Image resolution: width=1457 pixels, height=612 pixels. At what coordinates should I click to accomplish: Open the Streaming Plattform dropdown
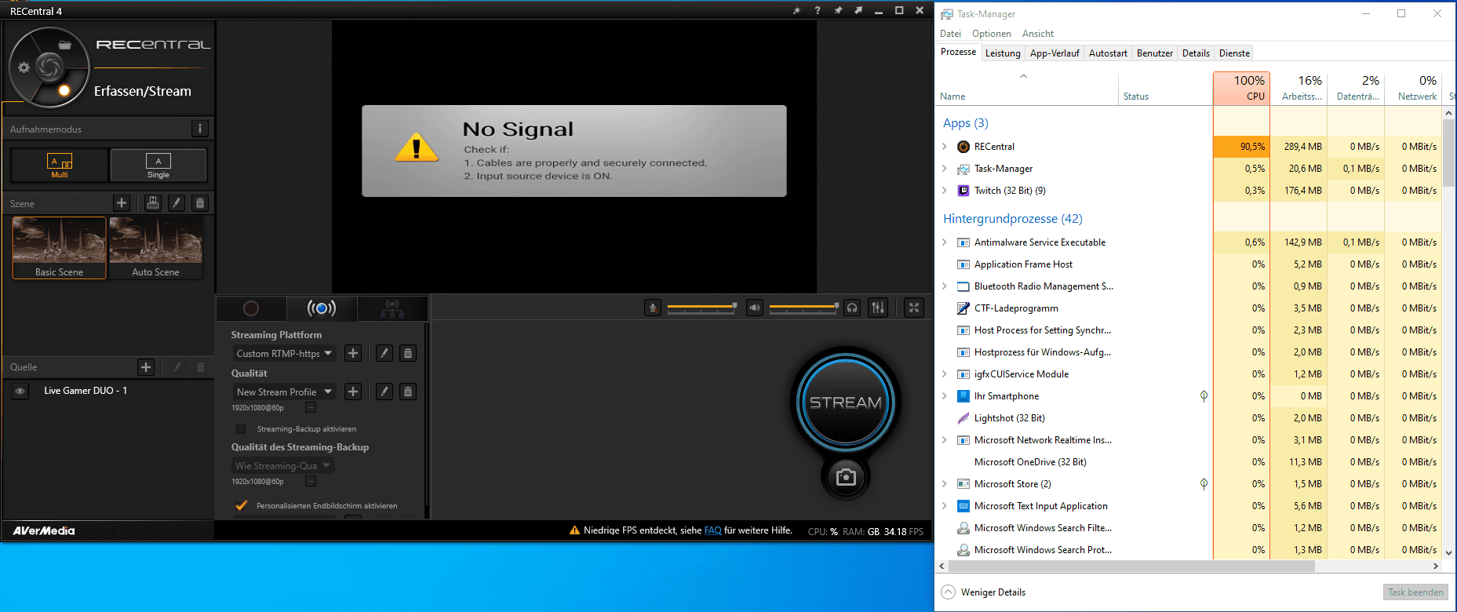[x=284, y=353]
